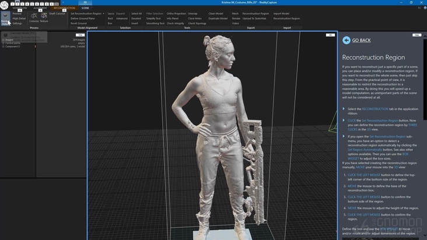Screen dimensions: 427x240
Task: Click the RECONSTRUCTION link in help text
Action: (x=375, y=109)
